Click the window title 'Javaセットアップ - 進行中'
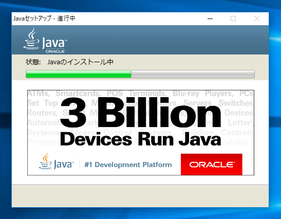The width and height of the screenshot is (281, 219). click(x=44, y=19)
